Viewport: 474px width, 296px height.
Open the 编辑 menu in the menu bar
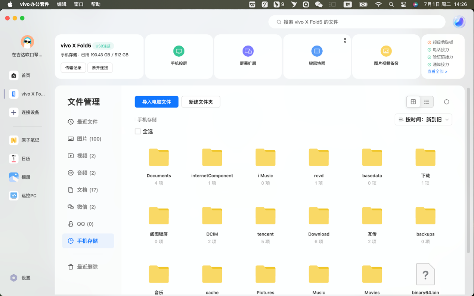click(62, 4)
